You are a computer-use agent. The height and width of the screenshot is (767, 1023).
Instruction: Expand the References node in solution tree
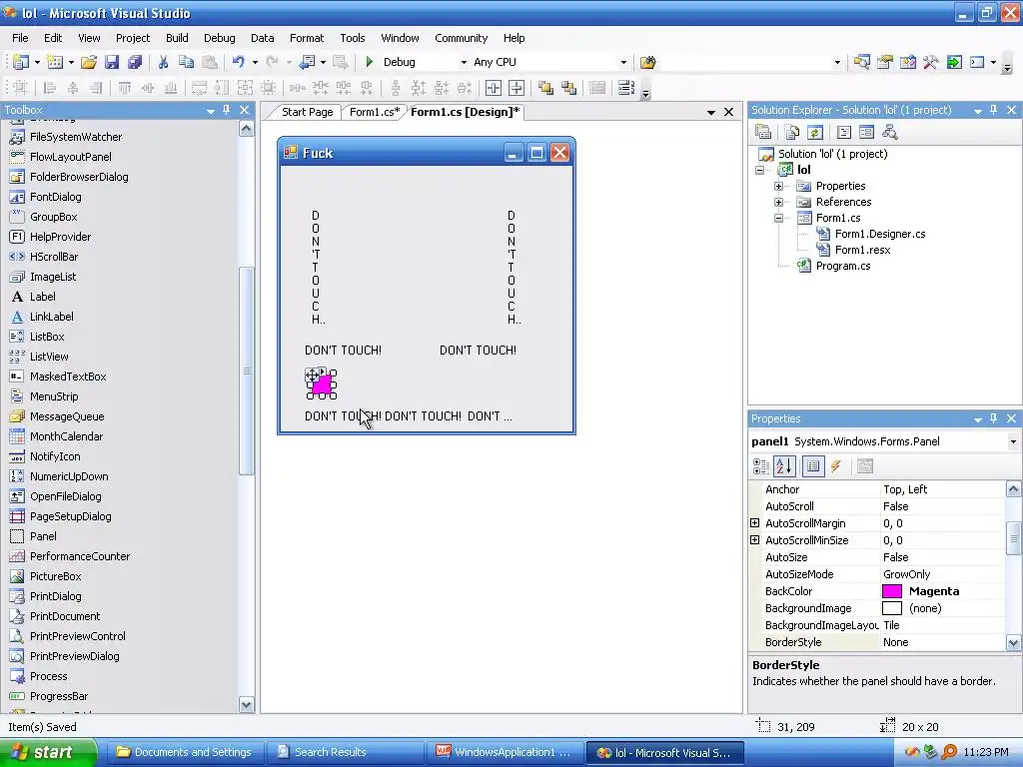pos(778,202)
